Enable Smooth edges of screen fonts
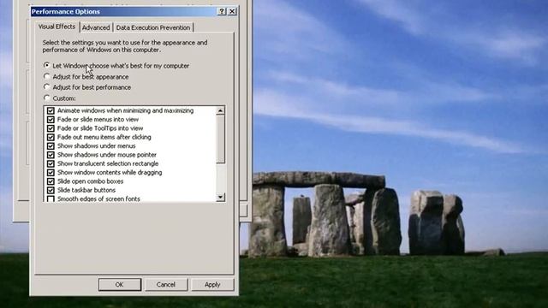This screenshot has width=548, height=308. [51, 198]
